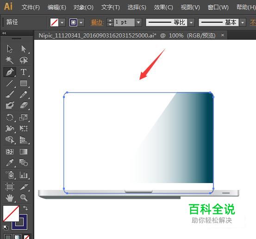The image size is (256, 239).
Task: Open fill color dropdown arrow
Action: (62, 22)
